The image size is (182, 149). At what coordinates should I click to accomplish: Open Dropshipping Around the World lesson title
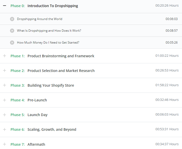point(40,19)
